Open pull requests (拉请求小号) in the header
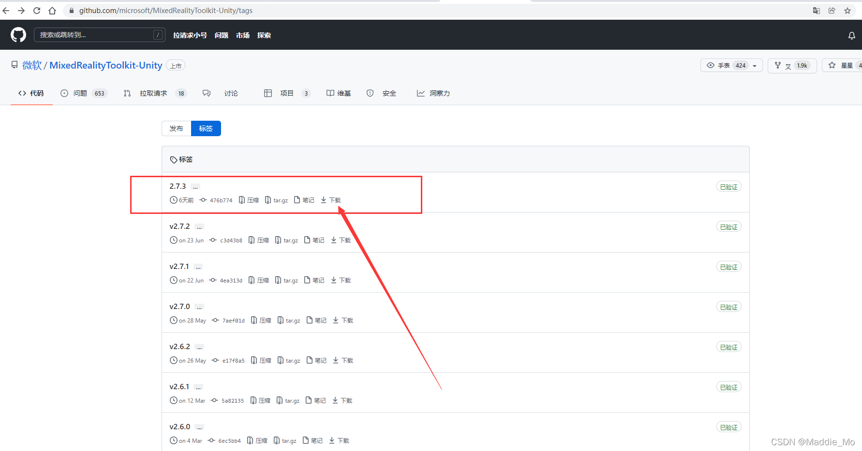Image resolution: width=862 pixels, height=451 pixels. 190,35
